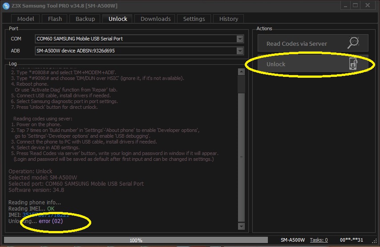Select the Unlock tab

coord(118,19)
